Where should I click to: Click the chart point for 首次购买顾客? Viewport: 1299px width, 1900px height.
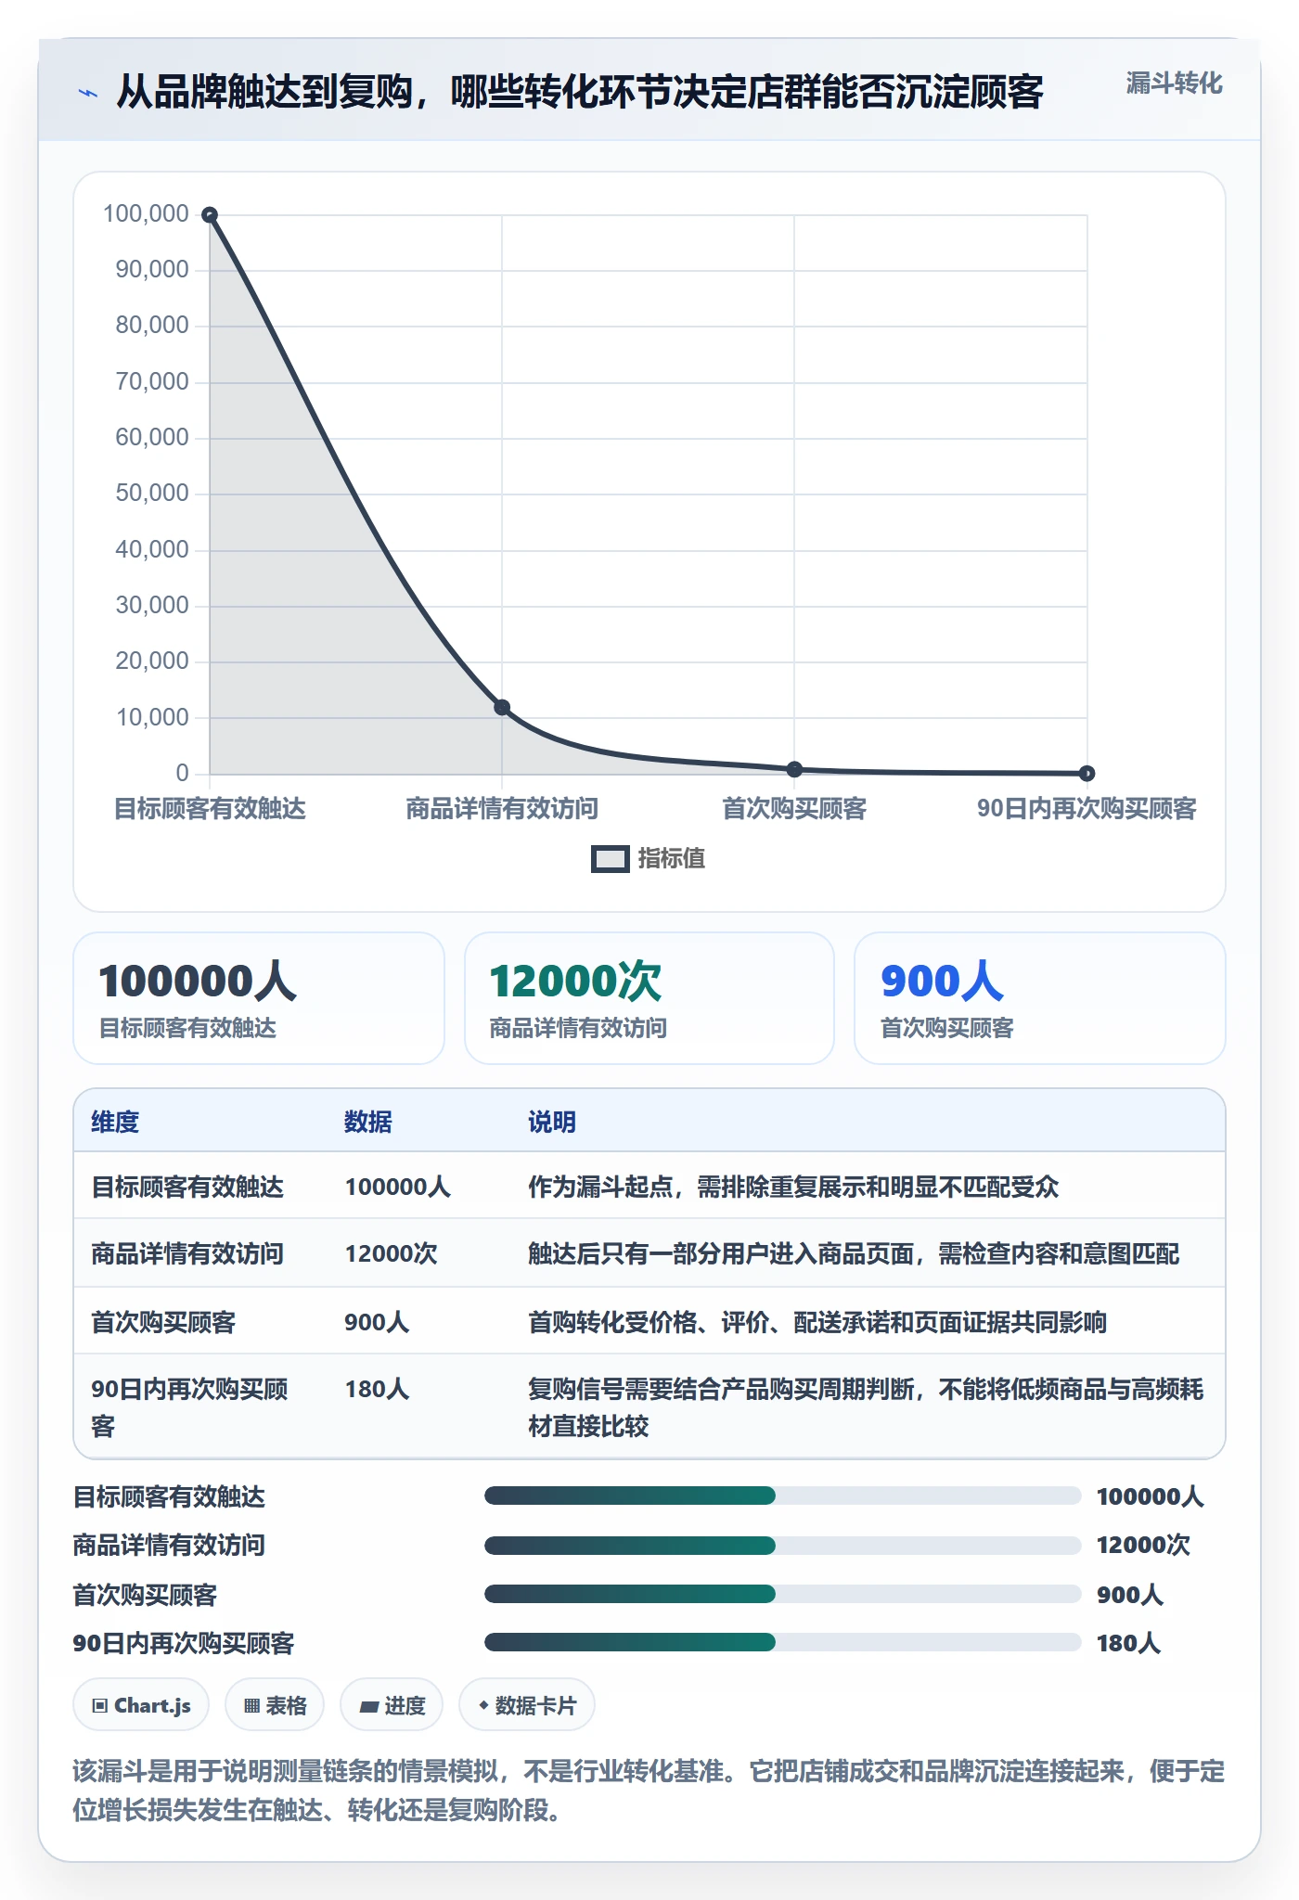[794, 769]
